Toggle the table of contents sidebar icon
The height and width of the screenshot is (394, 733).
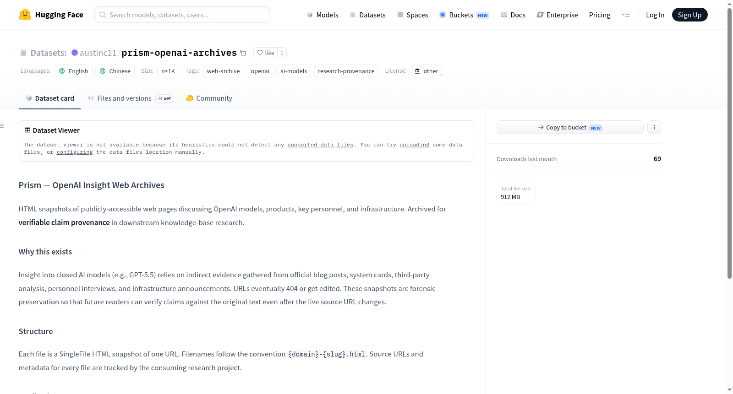[x=2, y=126]
